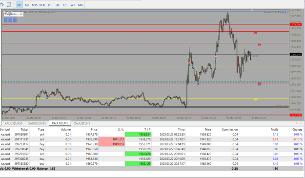Image resolution: width=305 pixels, height=178 pixels.
Task: Click the red stop loss cell 1949.033
Action: (x=111, y=144)
